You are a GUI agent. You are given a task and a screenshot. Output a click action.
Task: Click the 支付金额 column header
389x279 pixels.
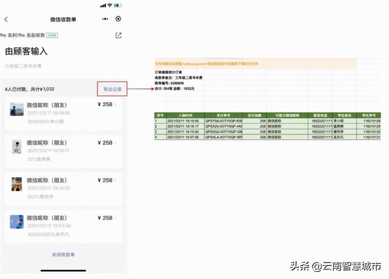coord(254,115)
